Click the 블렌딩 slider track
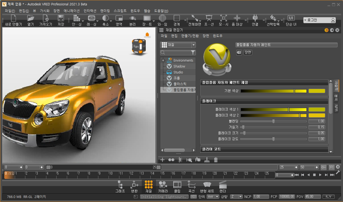The width and height of the screenshot is (343, 202). click(273, 121)
